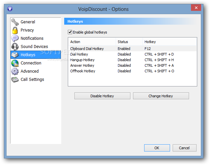The image size is (210, 165).
Task: Click the Connection globe icon
Action: (15, 63)
